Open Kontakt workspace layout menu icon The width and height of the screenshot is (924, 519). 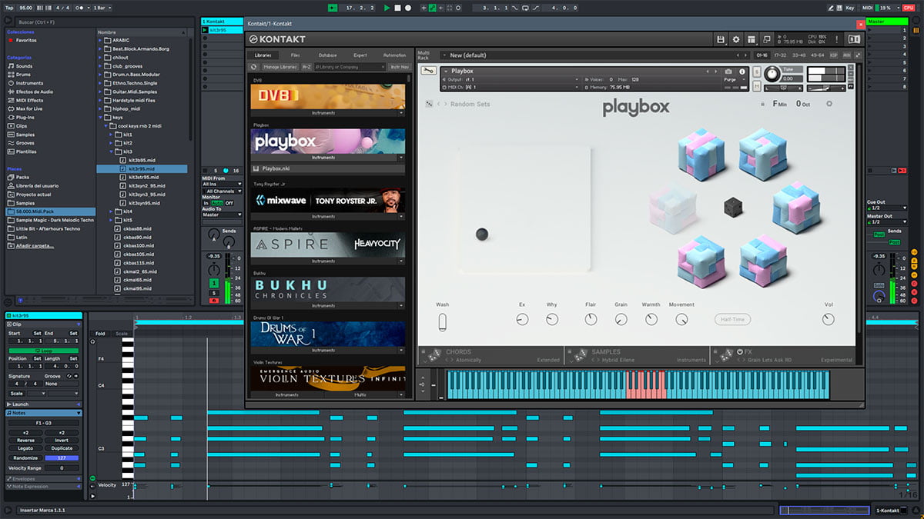[x=752, y=39]
